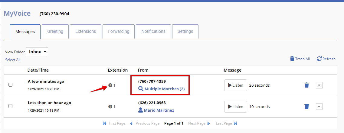Switch to the Greeting tab
Image resolution: width=344 pixels, height=133 pixels.
tap(55, 32)
